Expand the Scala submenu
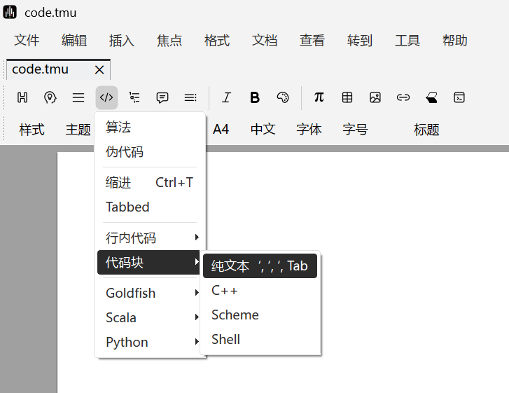 tap(151, 317)
